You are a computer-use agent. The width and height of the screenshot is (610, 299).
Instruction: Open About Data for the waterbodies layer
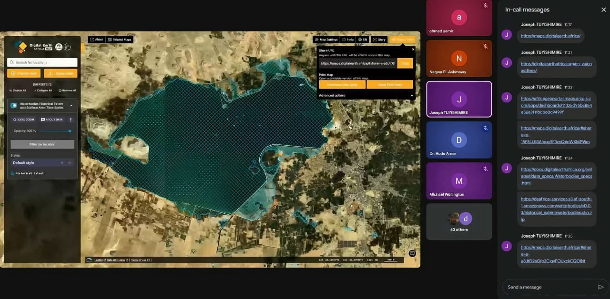52,120
